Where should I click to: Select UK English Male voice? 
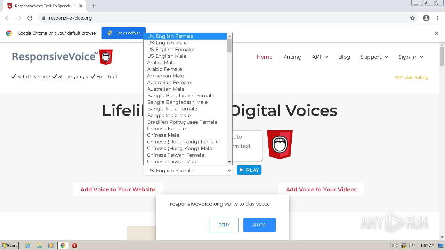click(185, 43)
